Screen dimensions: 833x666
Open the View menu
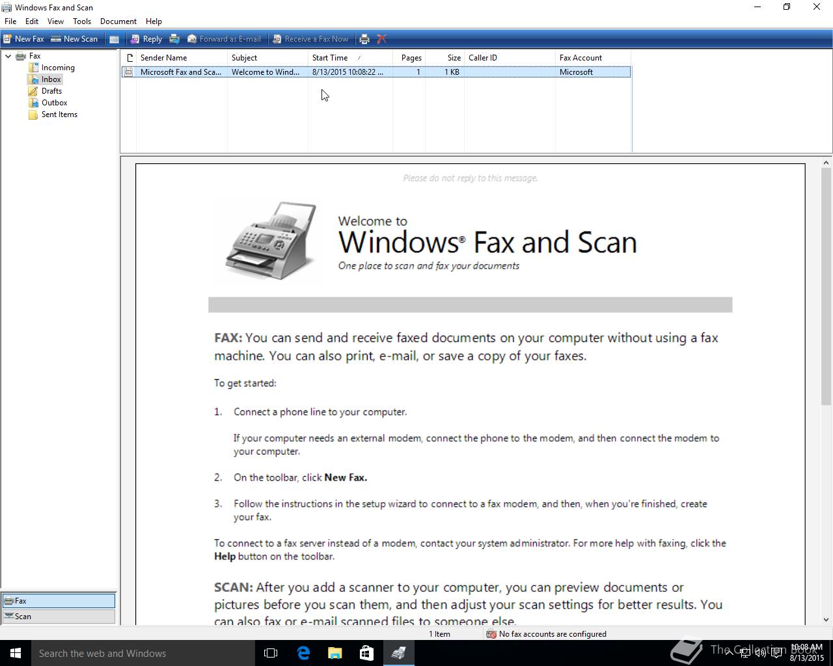click(55, 21)
